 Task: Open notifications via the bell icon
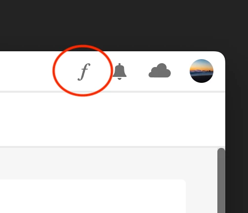(x=120, y=71)
